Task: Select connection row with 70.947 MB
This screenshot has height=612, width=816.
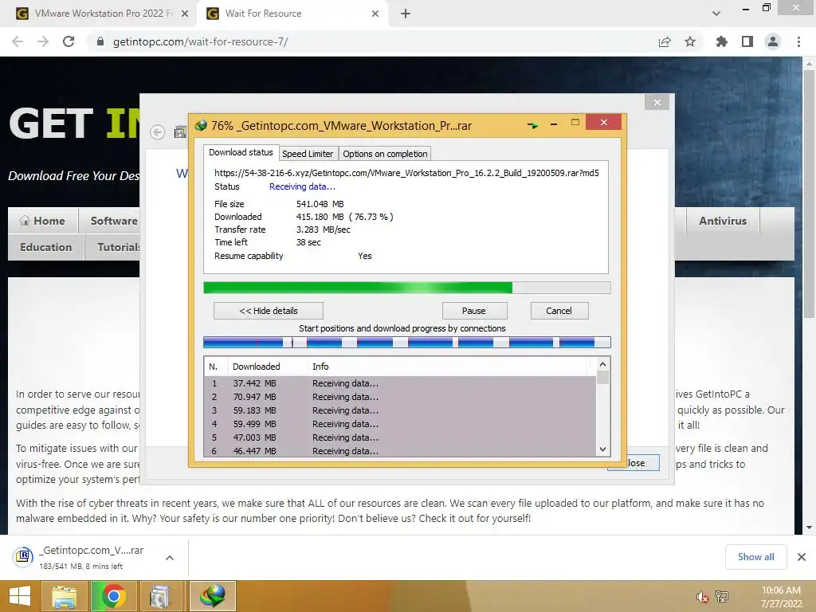Action: pyautogui.click(x=400, y=397)
